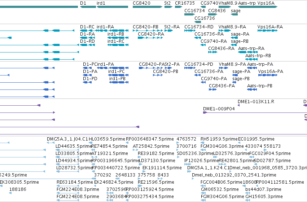Select the CG16734 gene label
This screenshot has width=307, height=202.
194,10
